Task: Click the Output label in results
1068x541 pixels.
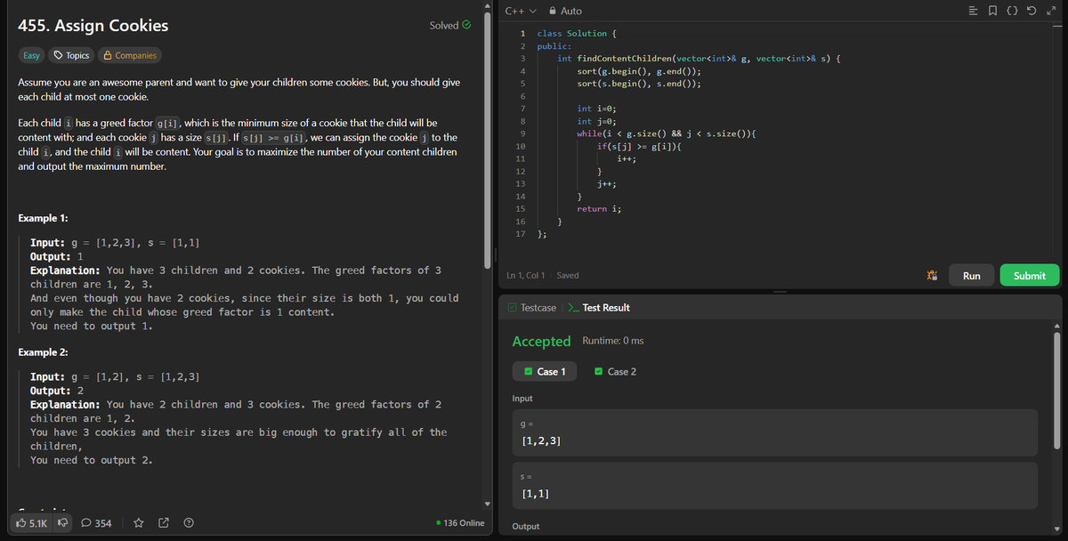Action: pyautogui.click(x=526, y=527)
